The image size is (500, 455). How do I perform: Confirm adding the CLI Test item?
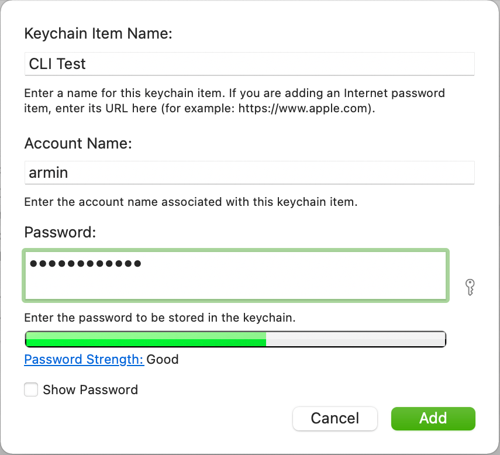tap(433, 418)
